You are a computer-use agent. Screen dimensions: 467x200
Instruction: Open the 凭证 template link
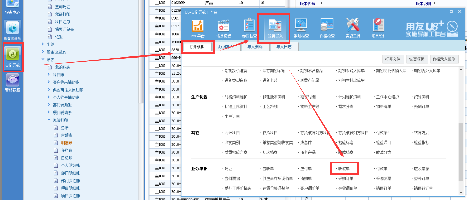coord(228,169)
